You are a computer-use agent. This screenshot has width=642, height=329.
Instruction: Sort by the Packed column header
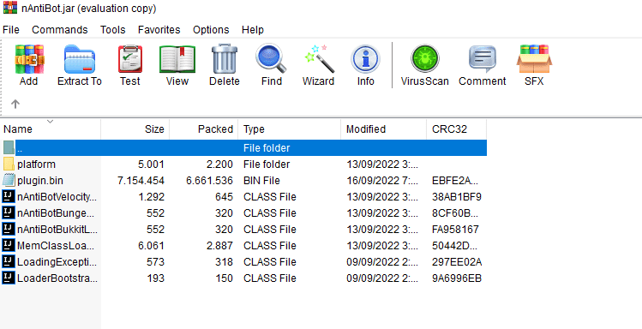tap(203, 129)
